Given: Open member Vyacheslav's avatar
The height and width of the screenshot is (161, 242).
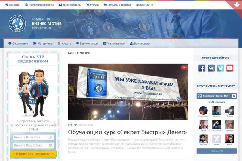Looking at the screenshot, I should point(203,110).
